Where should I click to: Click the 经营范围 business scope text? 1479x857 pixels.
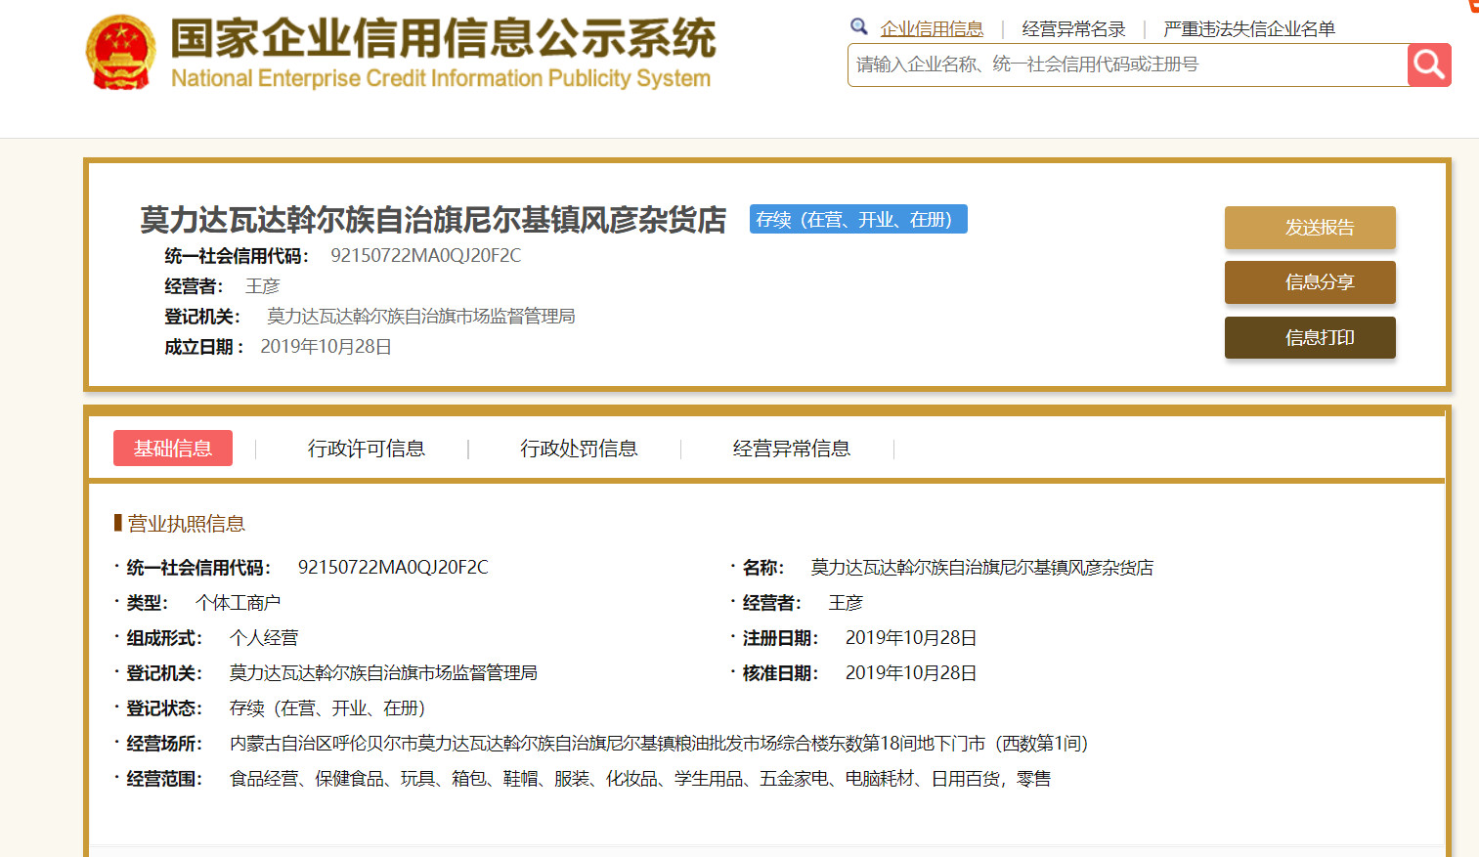pyautogui.click(x=640, y=779)
